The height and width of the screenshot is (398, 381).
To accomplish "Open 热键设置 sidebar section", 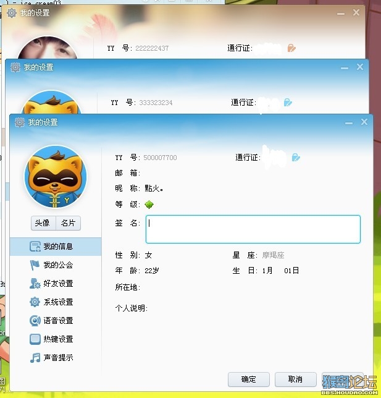I will click(56, 339).
